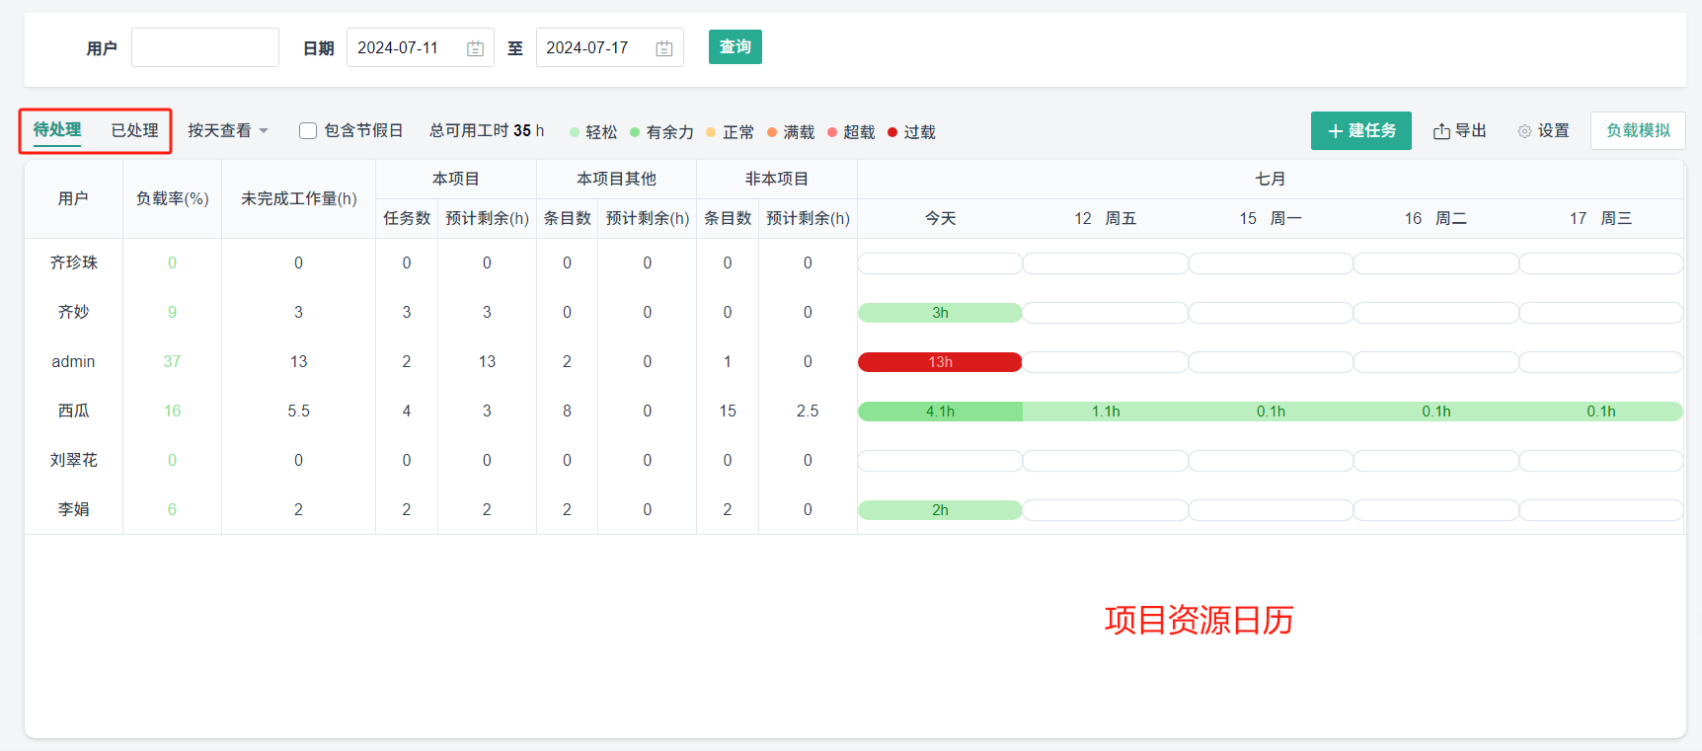Switch to the 待处理 tab
This screenshot has height=751, width=1702.
click(57, 130)
